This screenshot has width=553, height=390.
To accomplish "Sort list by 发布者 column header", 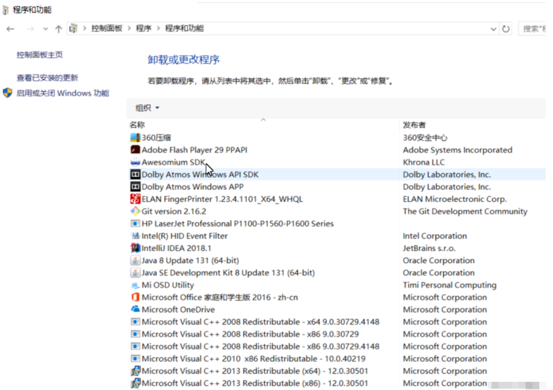I will pos(415,125).
